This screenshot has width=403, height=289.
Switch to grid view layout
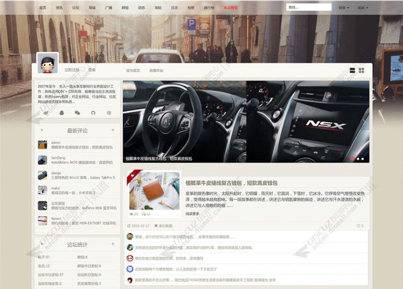coord(362,70)
